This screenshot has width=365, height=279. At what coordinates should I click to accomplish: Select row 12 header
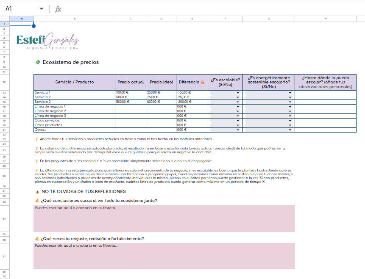[x=4, y=82]
